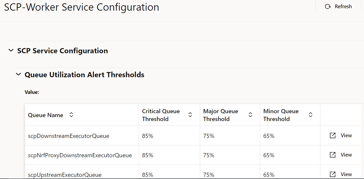Click the Queue Name column header
This screenshot has width=364, height=179.
click(46, 115)
